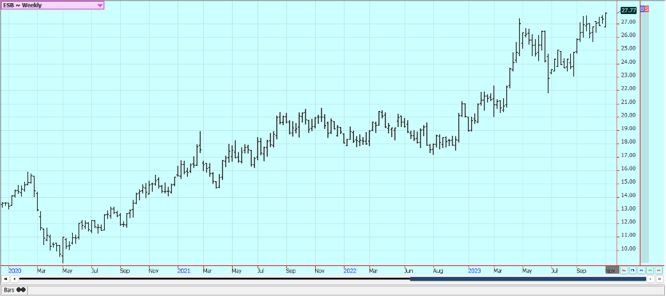Viewport: 666px width, 296px height.
Task: Click the blue compress-scale icon
Action: (x=641, y=270)
